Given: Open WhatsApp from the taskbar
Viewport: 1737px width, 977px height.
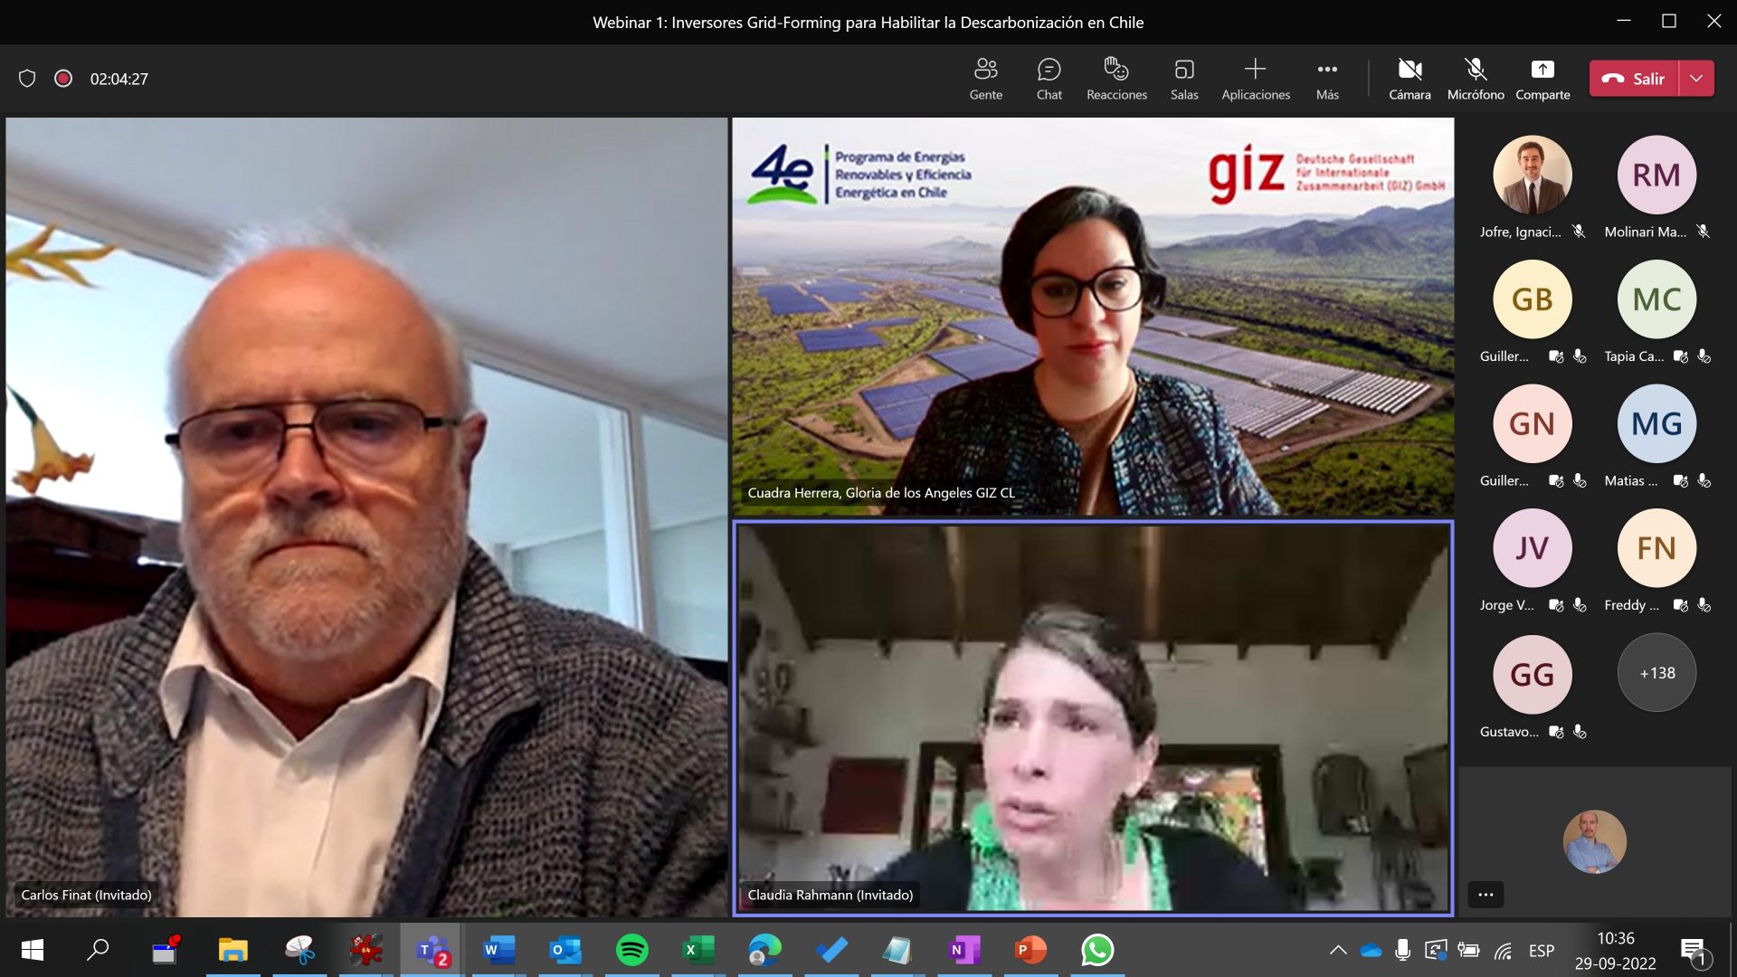Looking at the screenshot, I should [1097, 951].
